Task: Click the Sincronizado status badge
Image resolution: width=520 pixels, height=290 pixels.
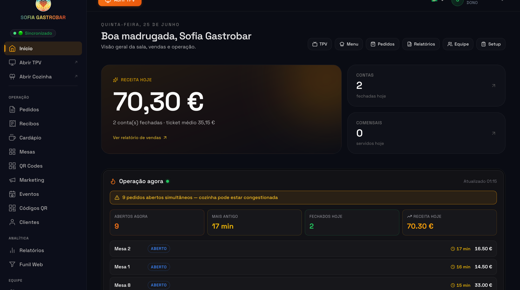Action: point(33,33)
